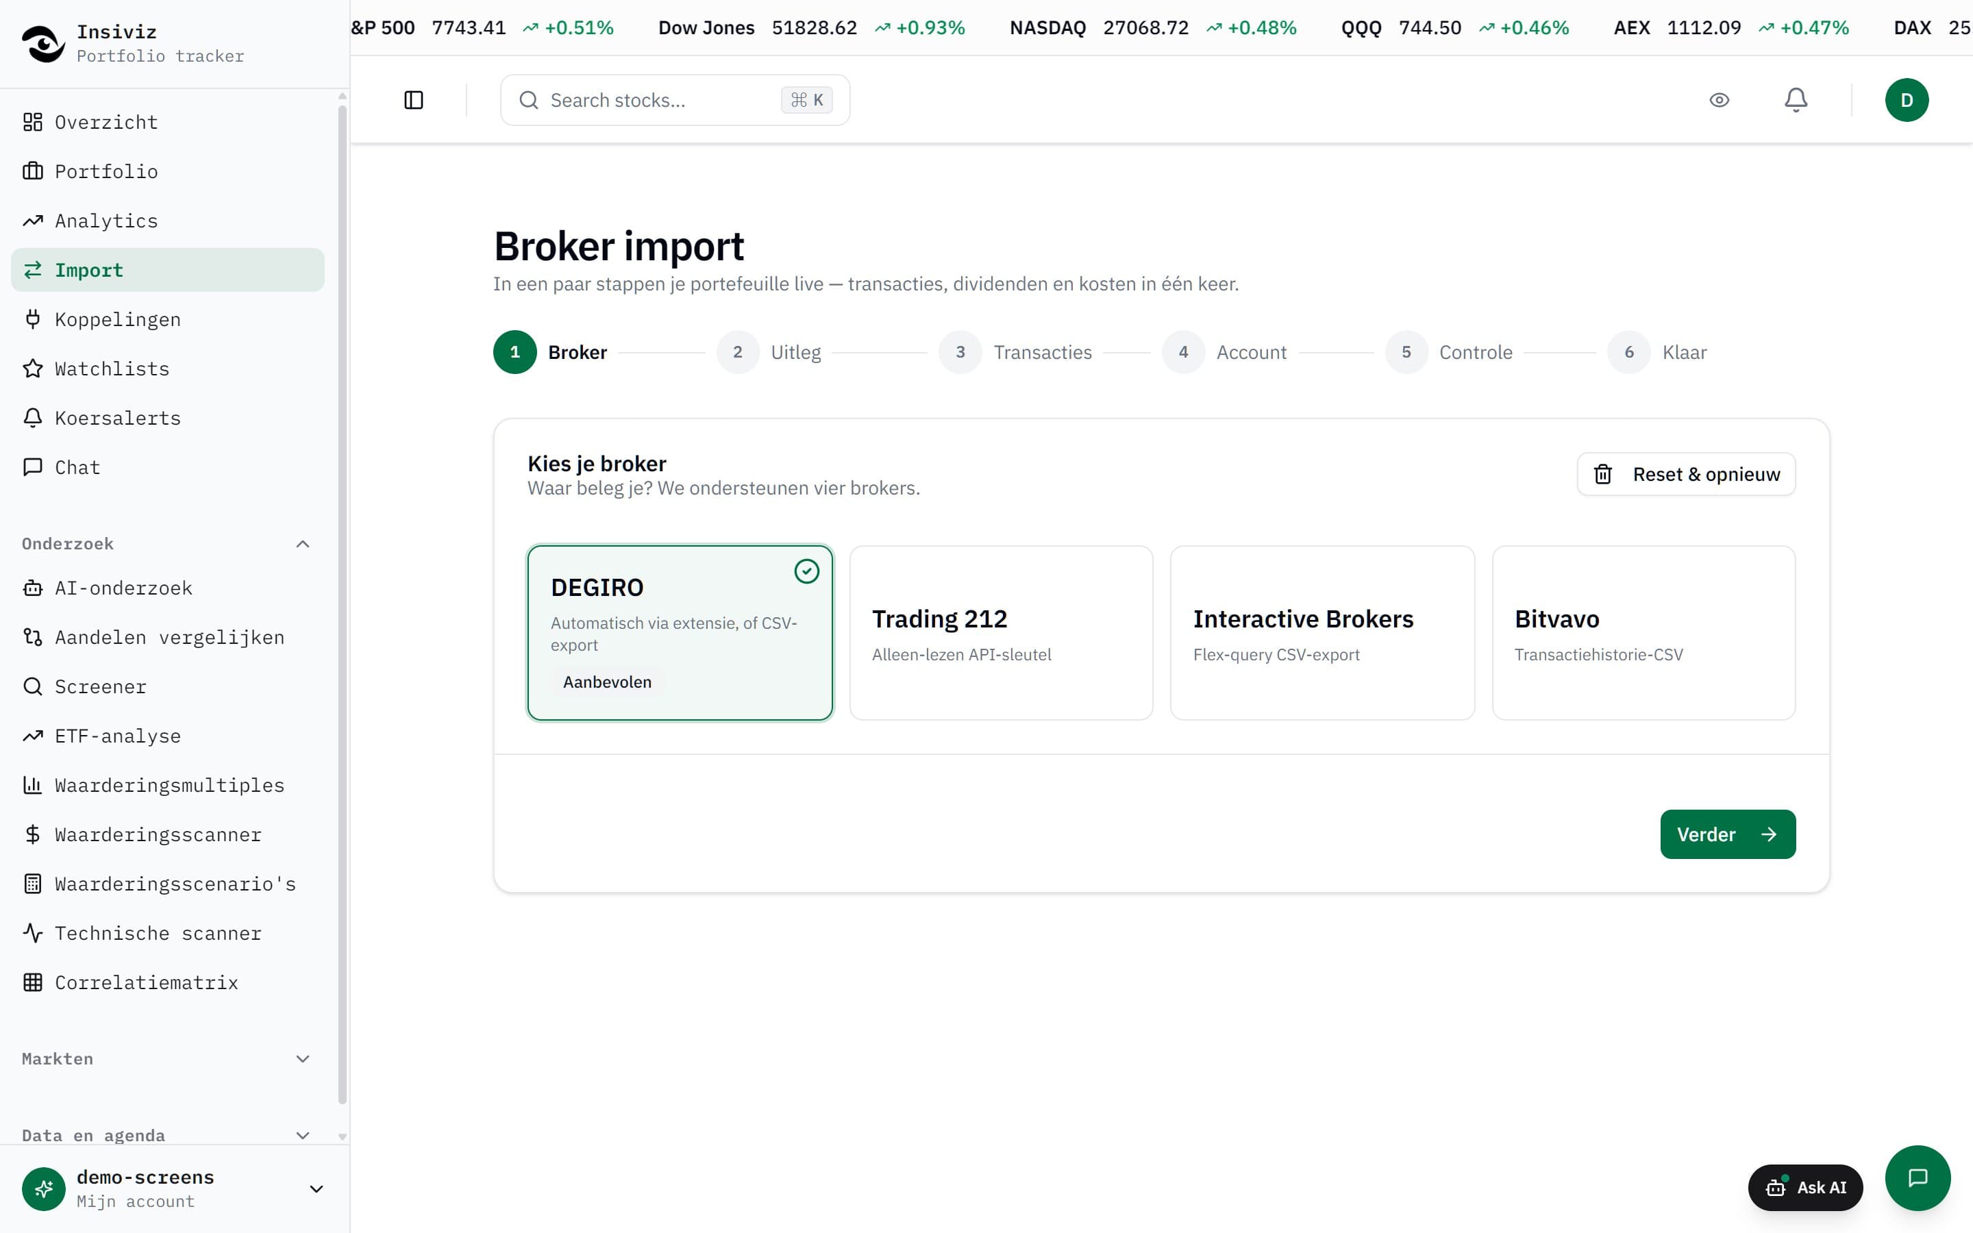Viewport: 1973px width, 1233px height.
Task: Click the Insiviz eye logo
Action: tap(42, 44)
